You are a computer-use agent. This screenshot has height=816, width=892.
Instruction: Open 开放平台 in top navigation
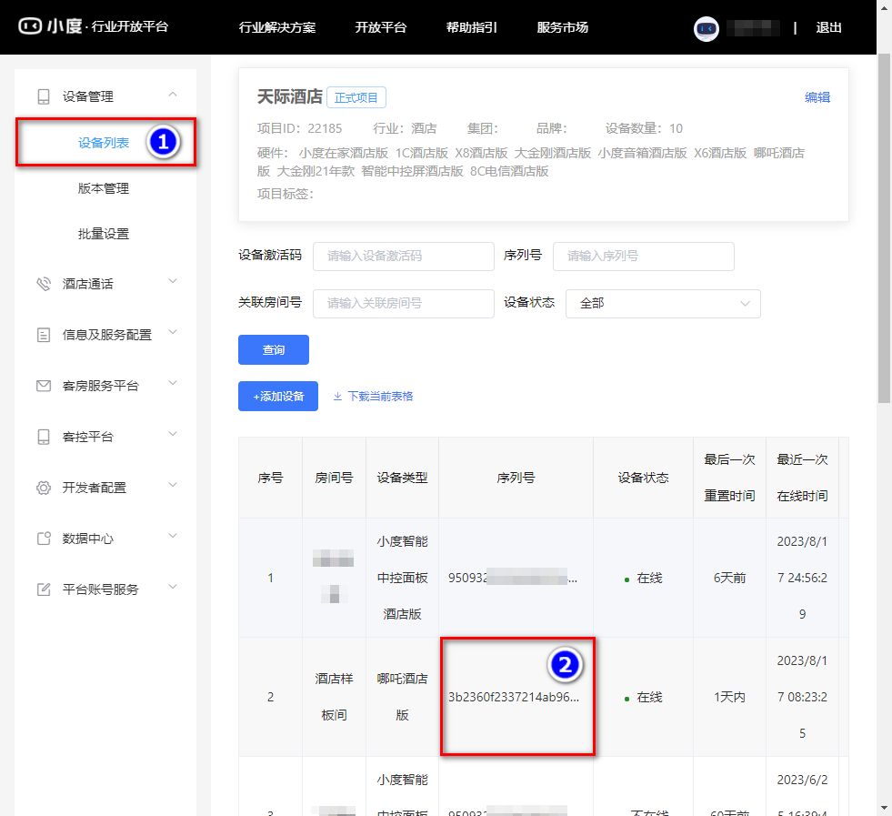point(381,27)
